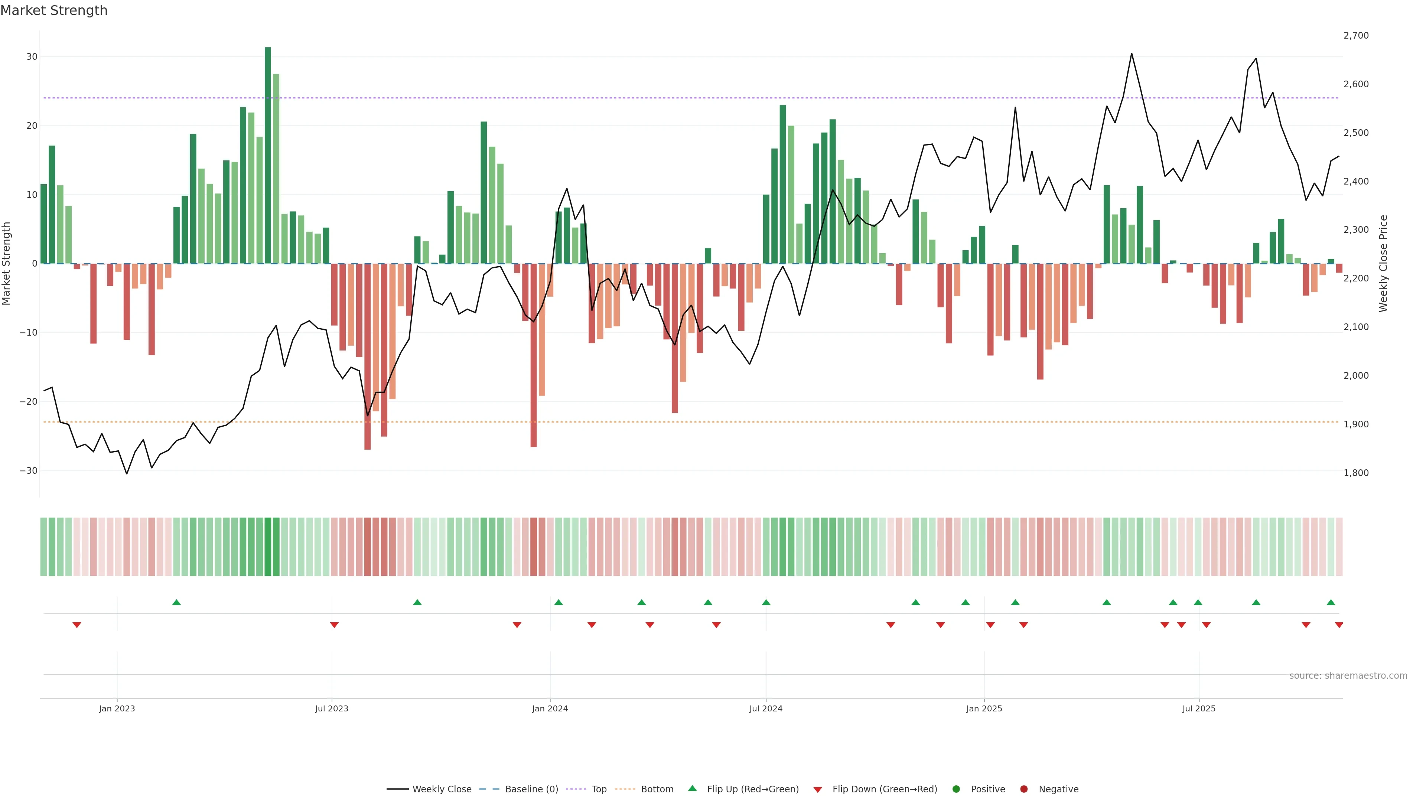This screenshot has height=802, width=1426.
Task: Click the tallest green bar above 30
Action: point(268,155)
